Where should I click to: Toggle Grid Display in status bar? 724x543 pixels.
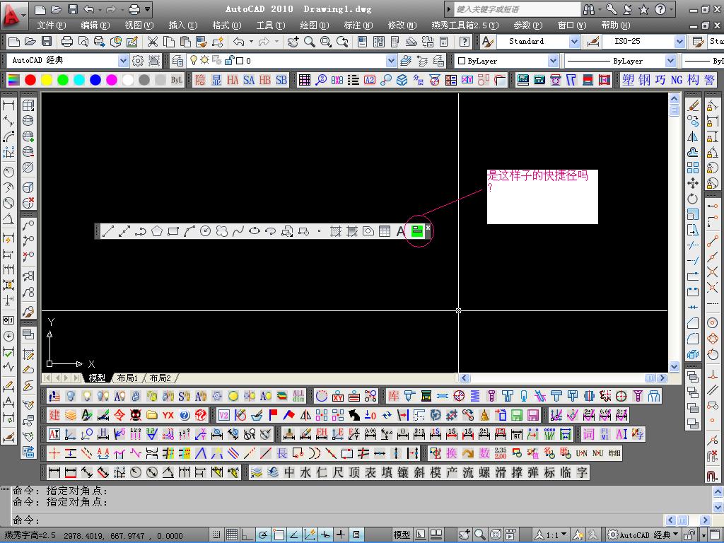(232, 535)
